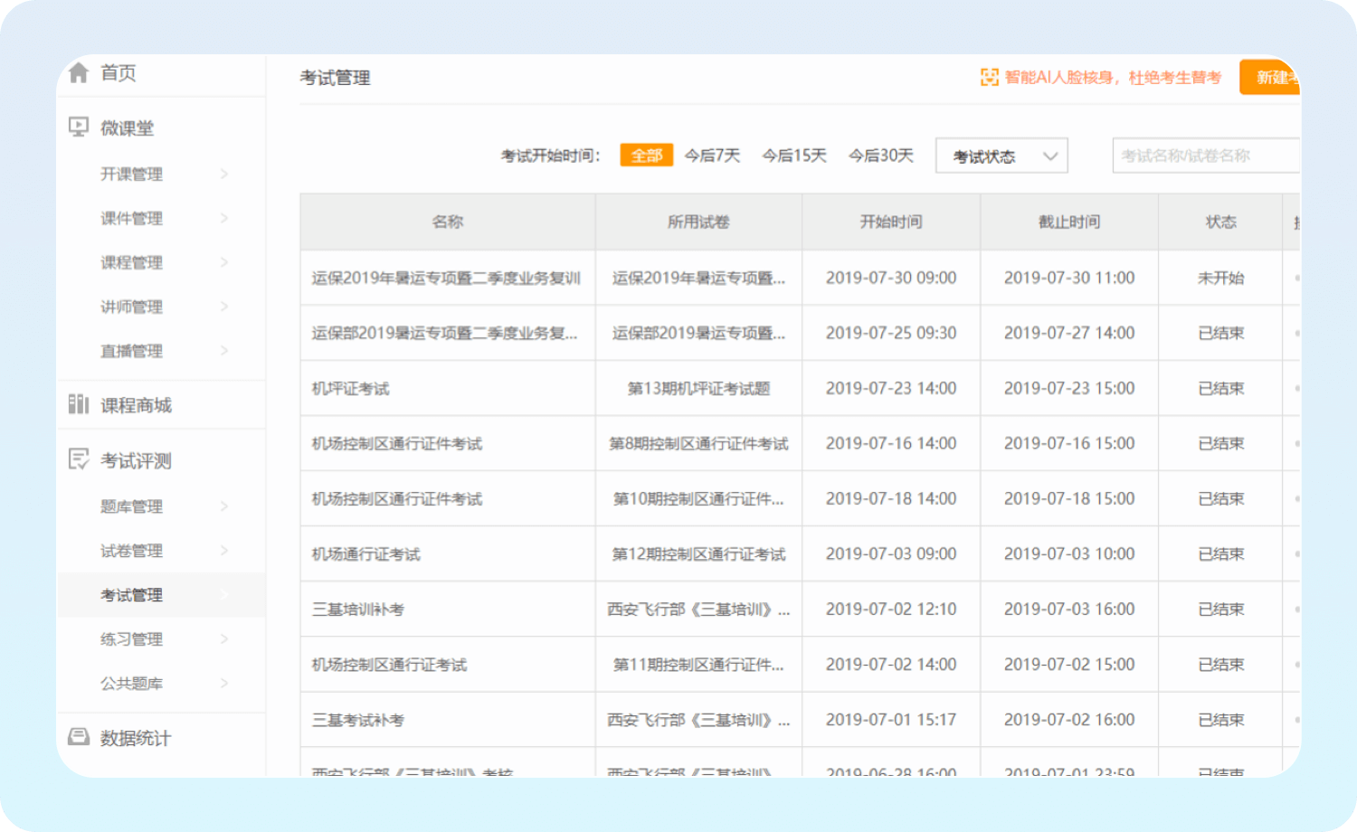Click the 机坪证考试 exam row name
The width and height of the screenshot is (1357, 832).
pyautogui.click(x=351, y=389)
